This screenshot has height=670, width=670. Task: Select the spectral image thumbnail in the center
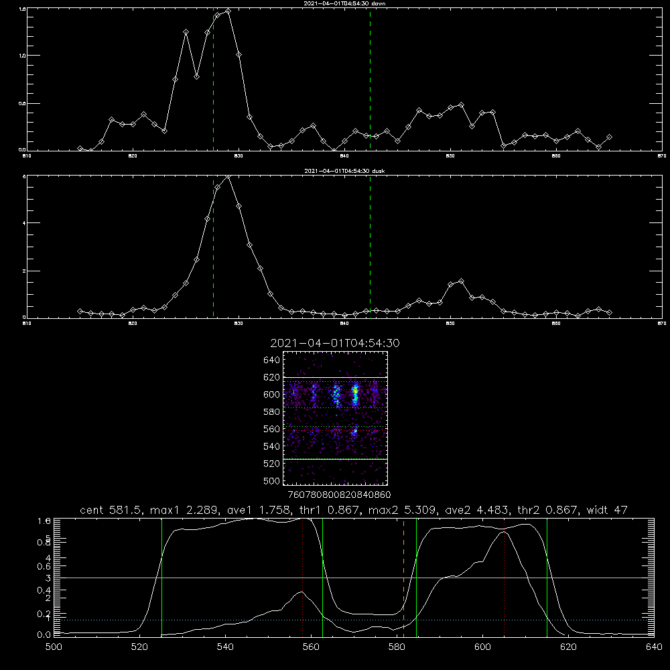tap(336, 418)
